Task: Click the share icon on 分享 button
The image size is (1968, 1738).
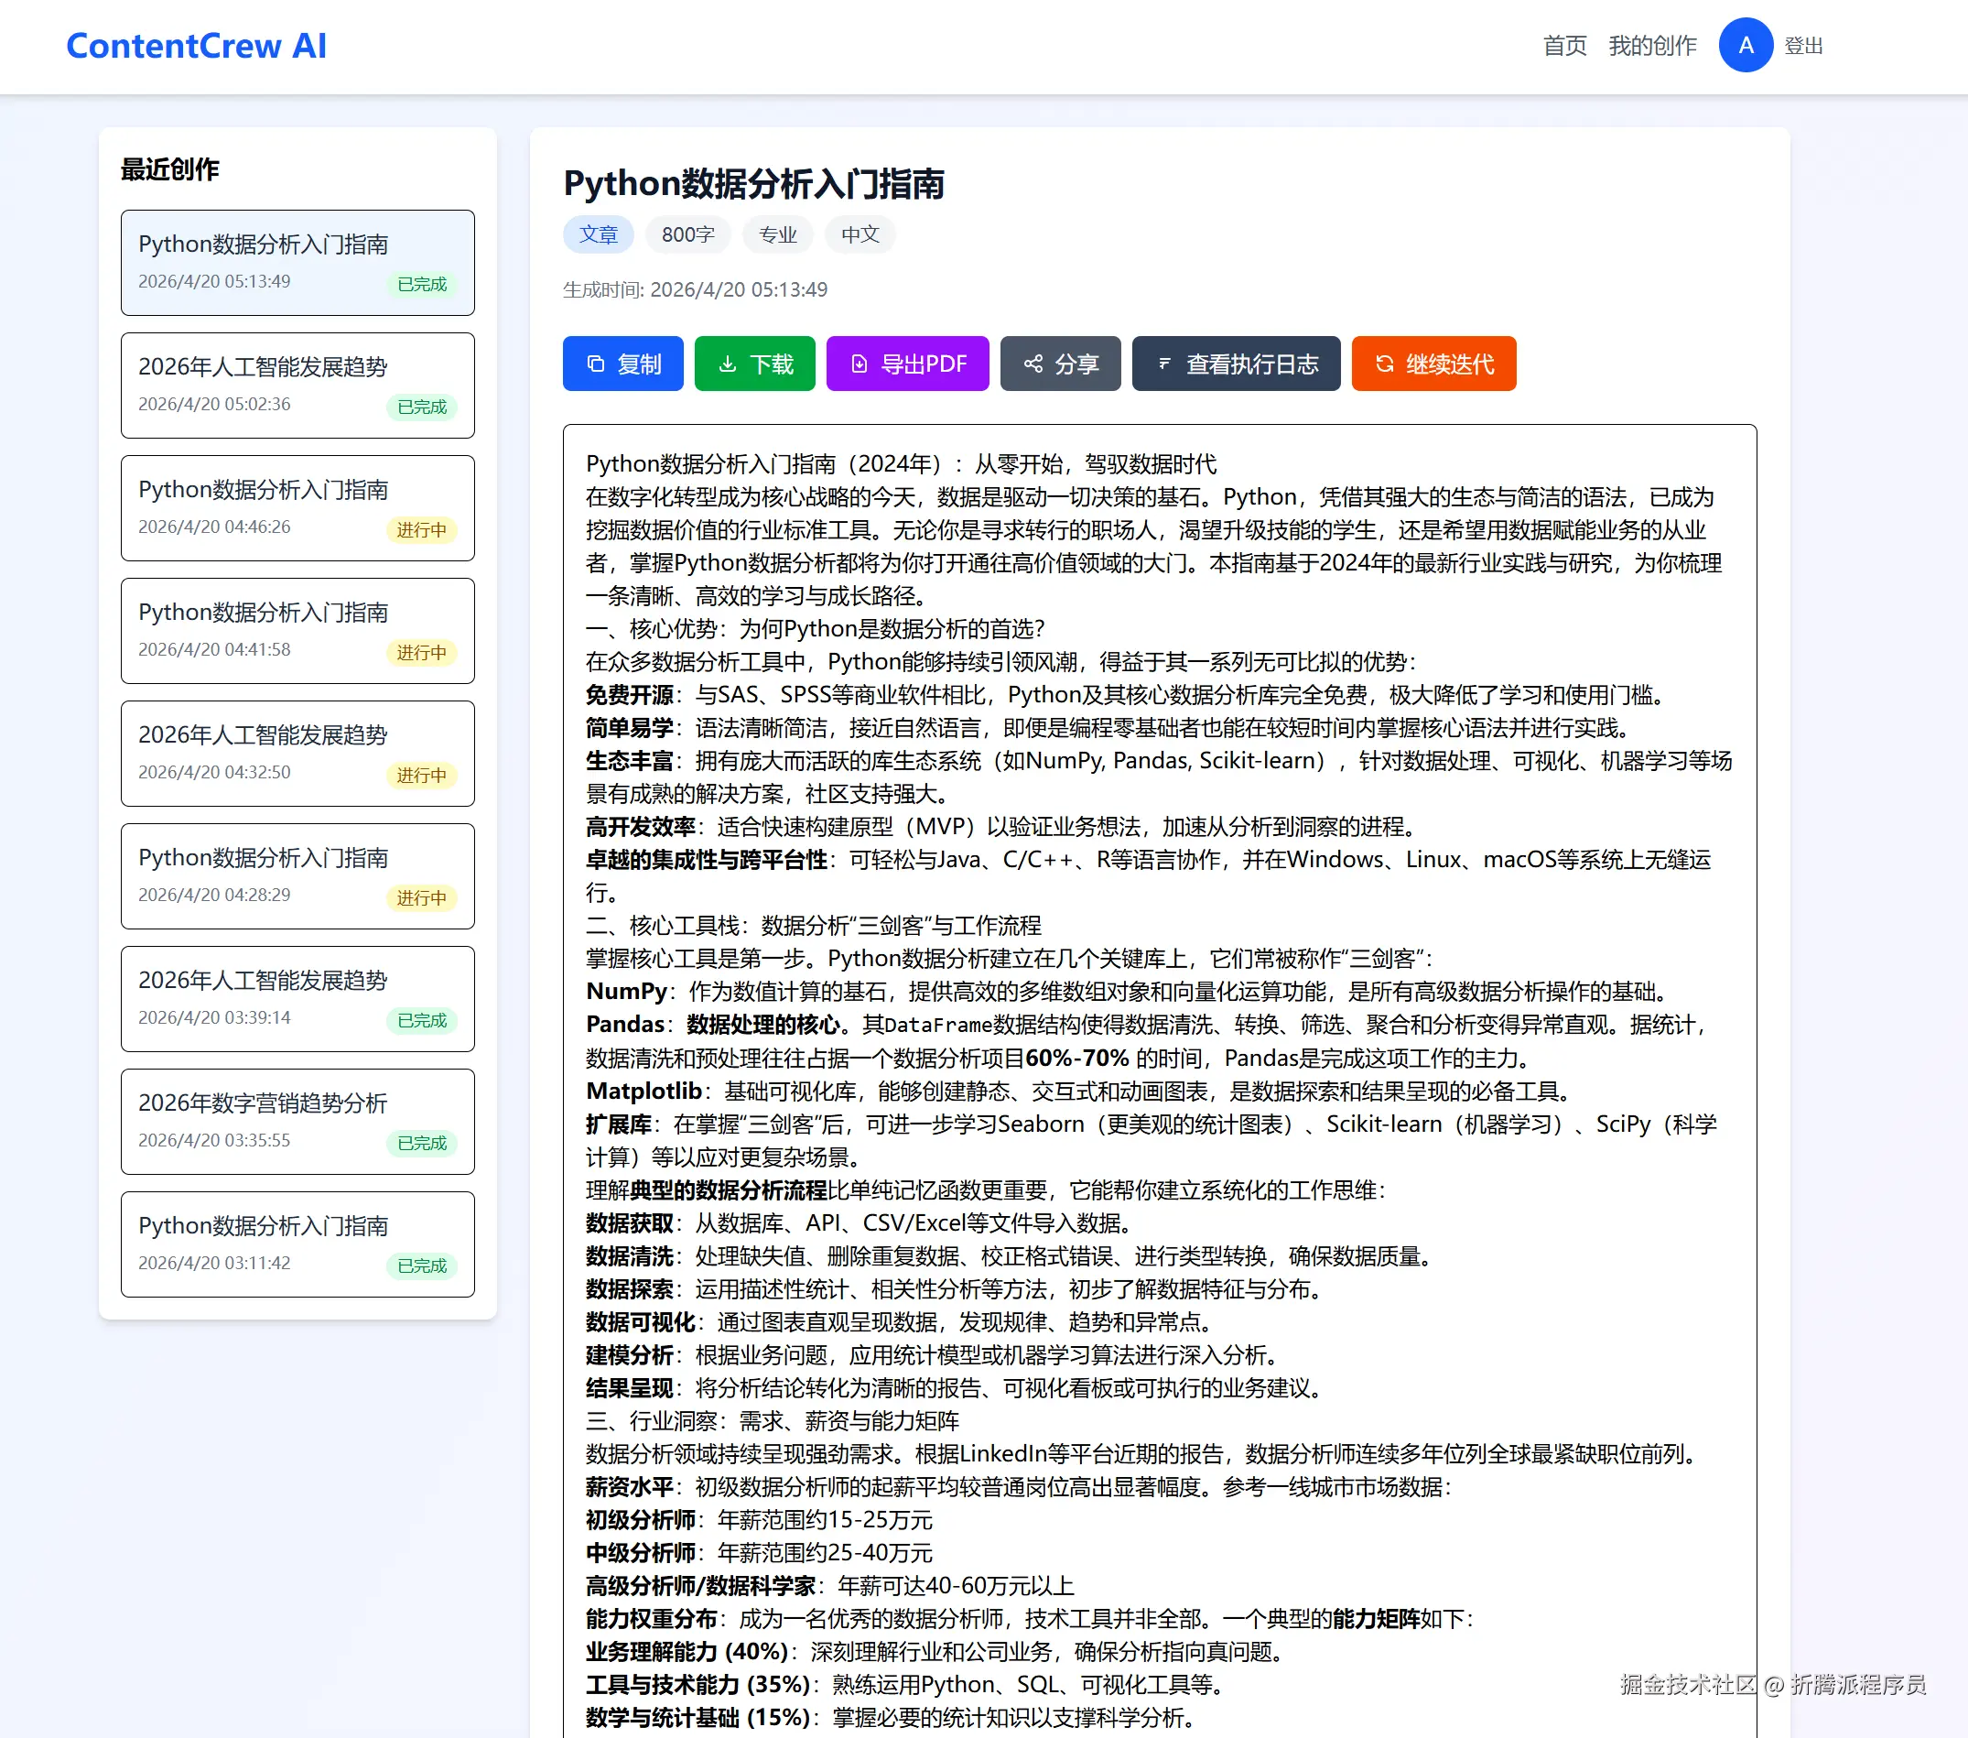Action: (x=1033, y=364)
